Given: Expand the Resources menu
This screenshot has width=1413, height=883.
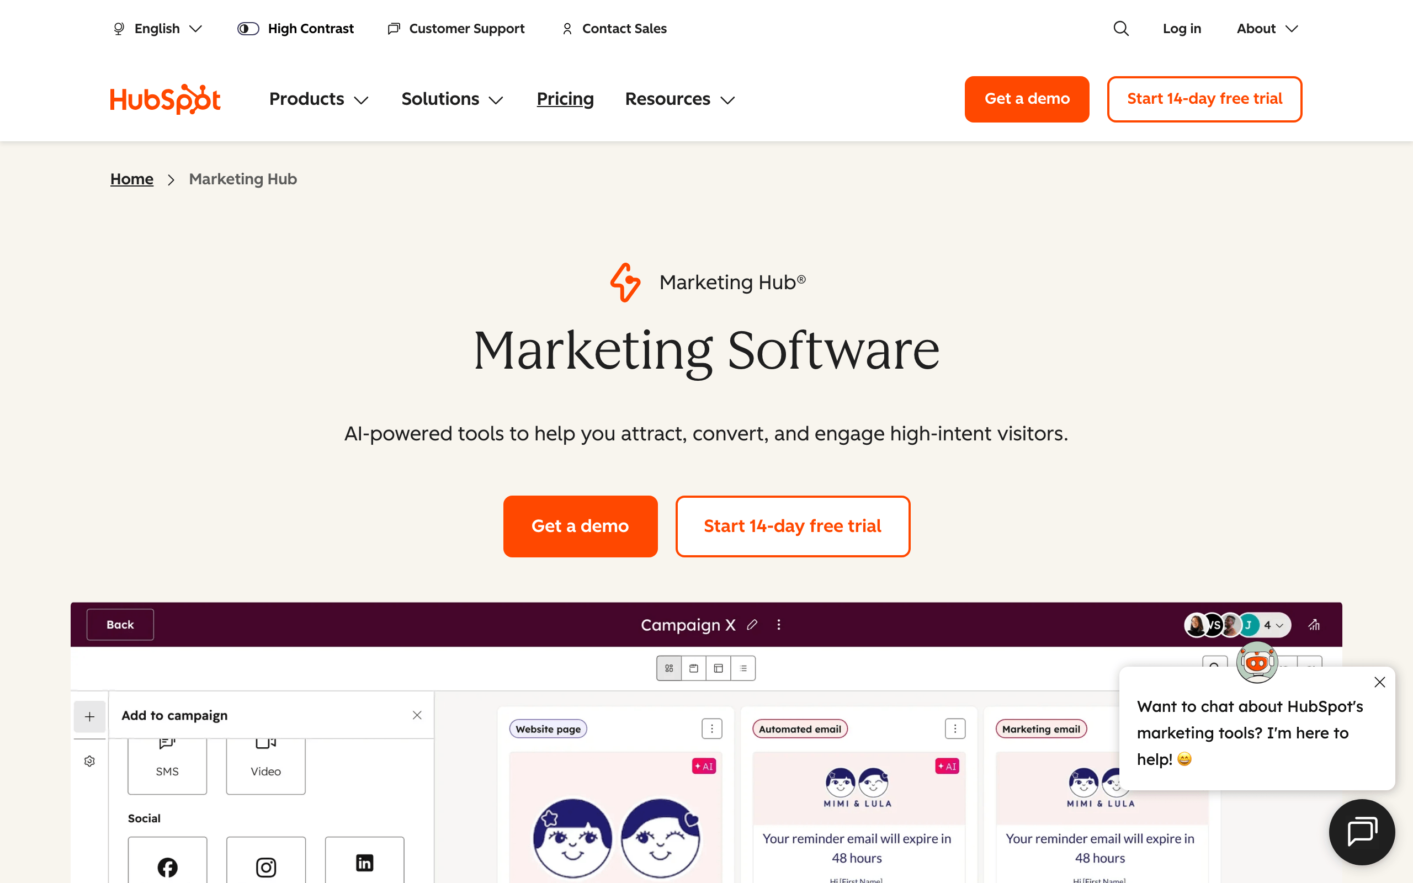Looking at the screenshot, I should pyautogui.click(x=679, y=99).
